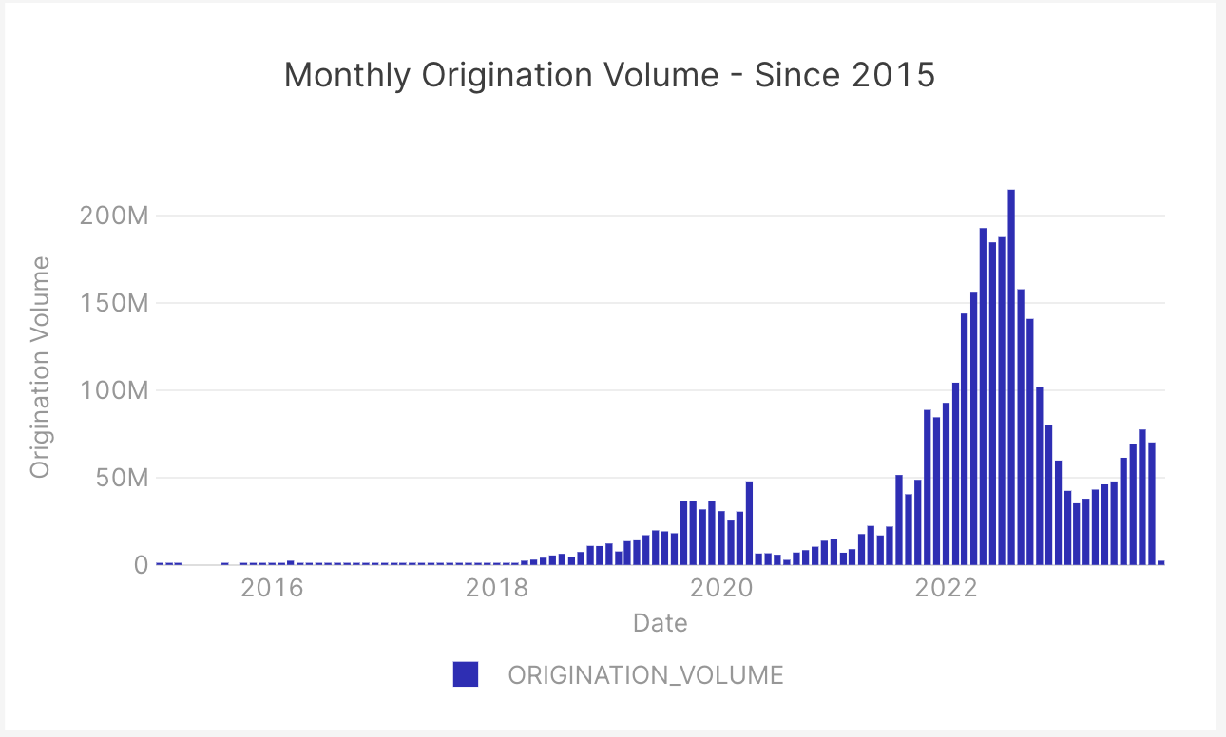The height and width of the screenshot is (737, 1226).
Task: Click the ORIGINATION_VOLUME legend label text
Action: [x=645, y=674]
